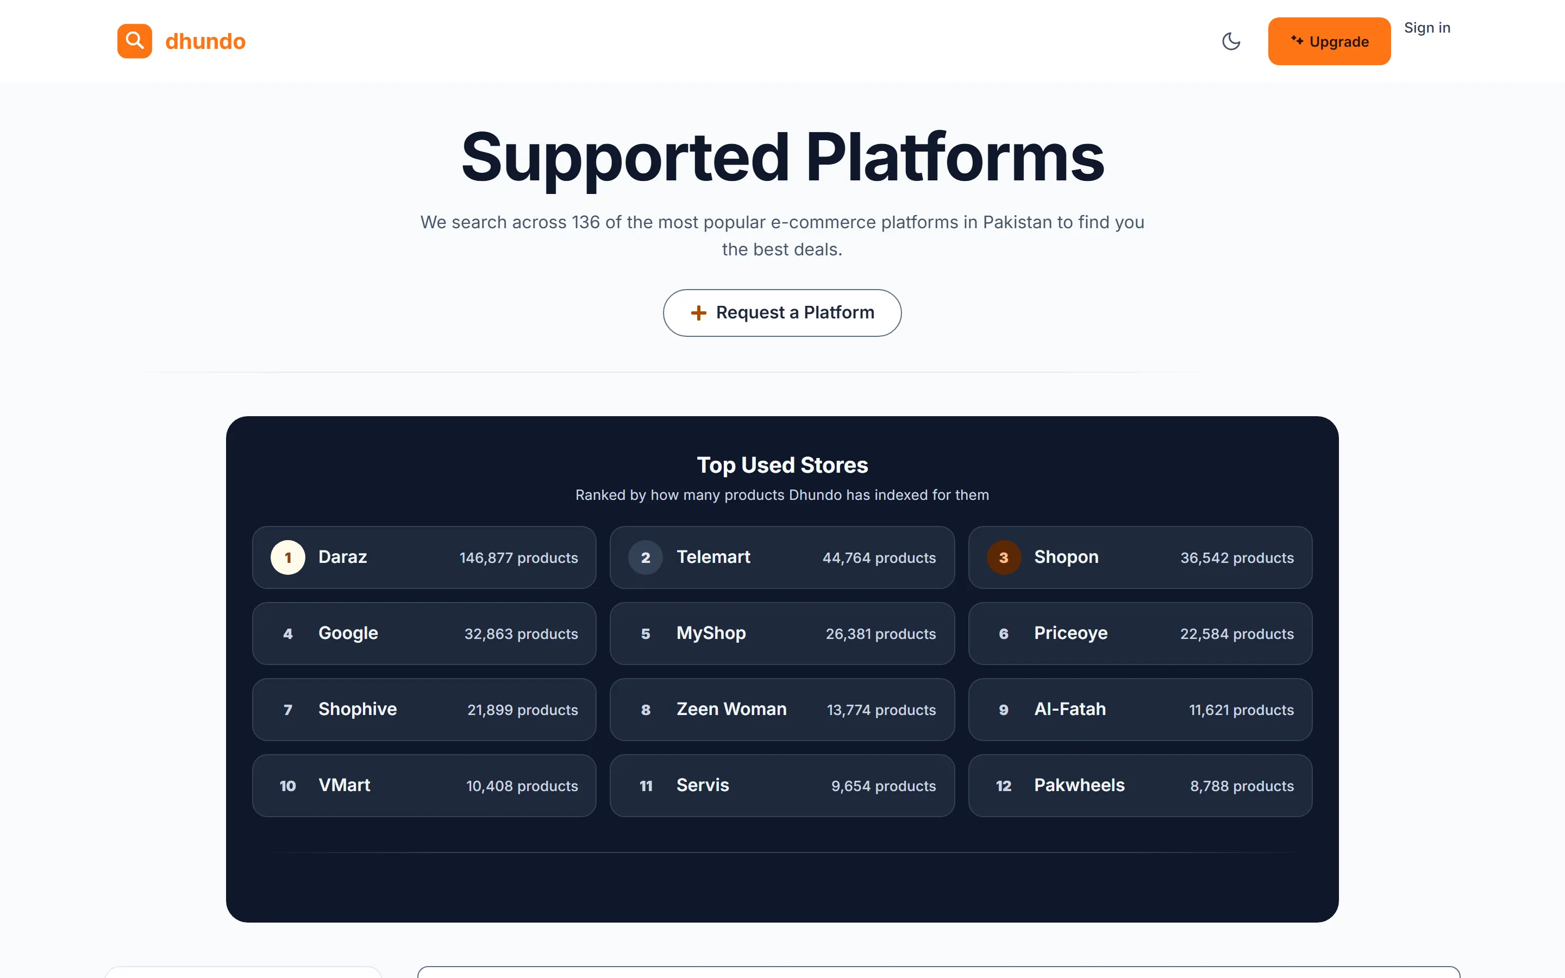Click the 9,654 products count
Screen dimensions: 1565x978
(x=884, y=786)
